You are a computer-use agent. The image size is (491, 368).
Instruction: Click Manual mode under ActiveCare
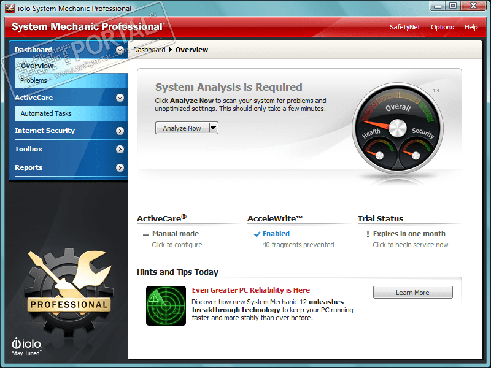point(176,234)
